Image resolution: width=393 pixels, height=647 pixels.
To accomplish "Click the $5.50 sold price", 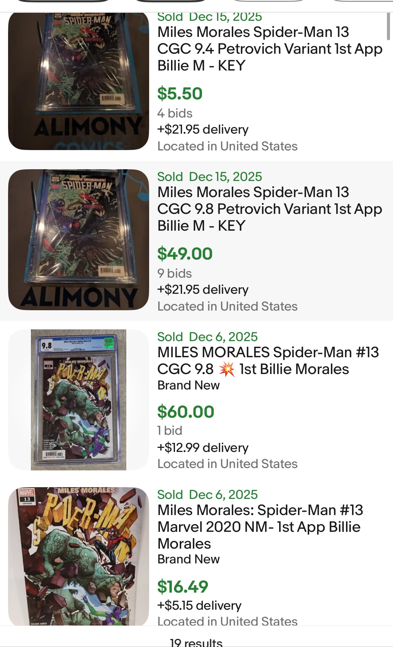I will click(180, 93).
